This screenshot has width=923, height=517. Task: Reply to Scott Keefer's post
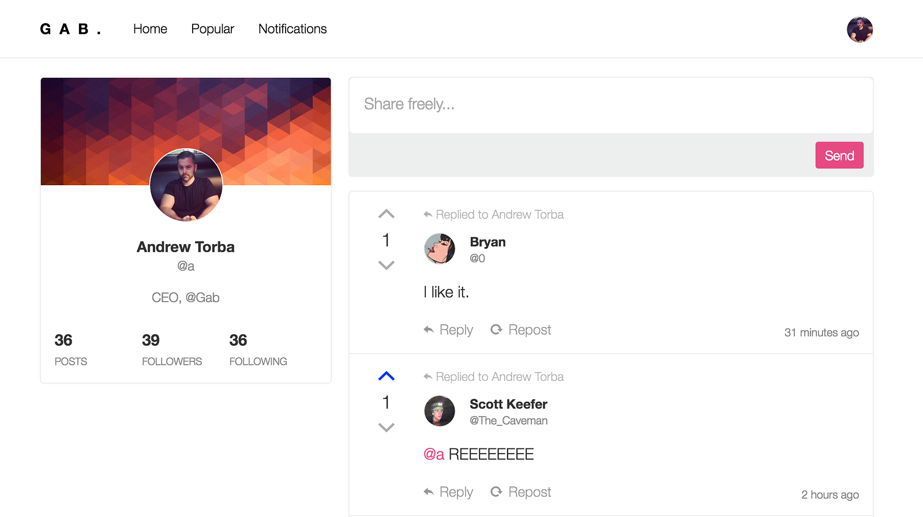pyautogui.click(x=448, y=492)
